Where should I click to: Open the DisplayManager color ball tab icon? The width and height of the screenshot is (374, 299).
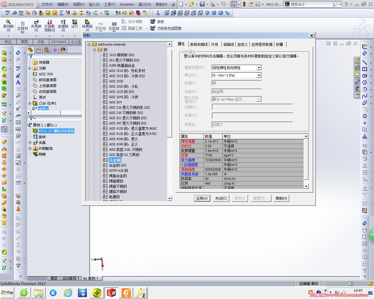(x=63, y=50)
